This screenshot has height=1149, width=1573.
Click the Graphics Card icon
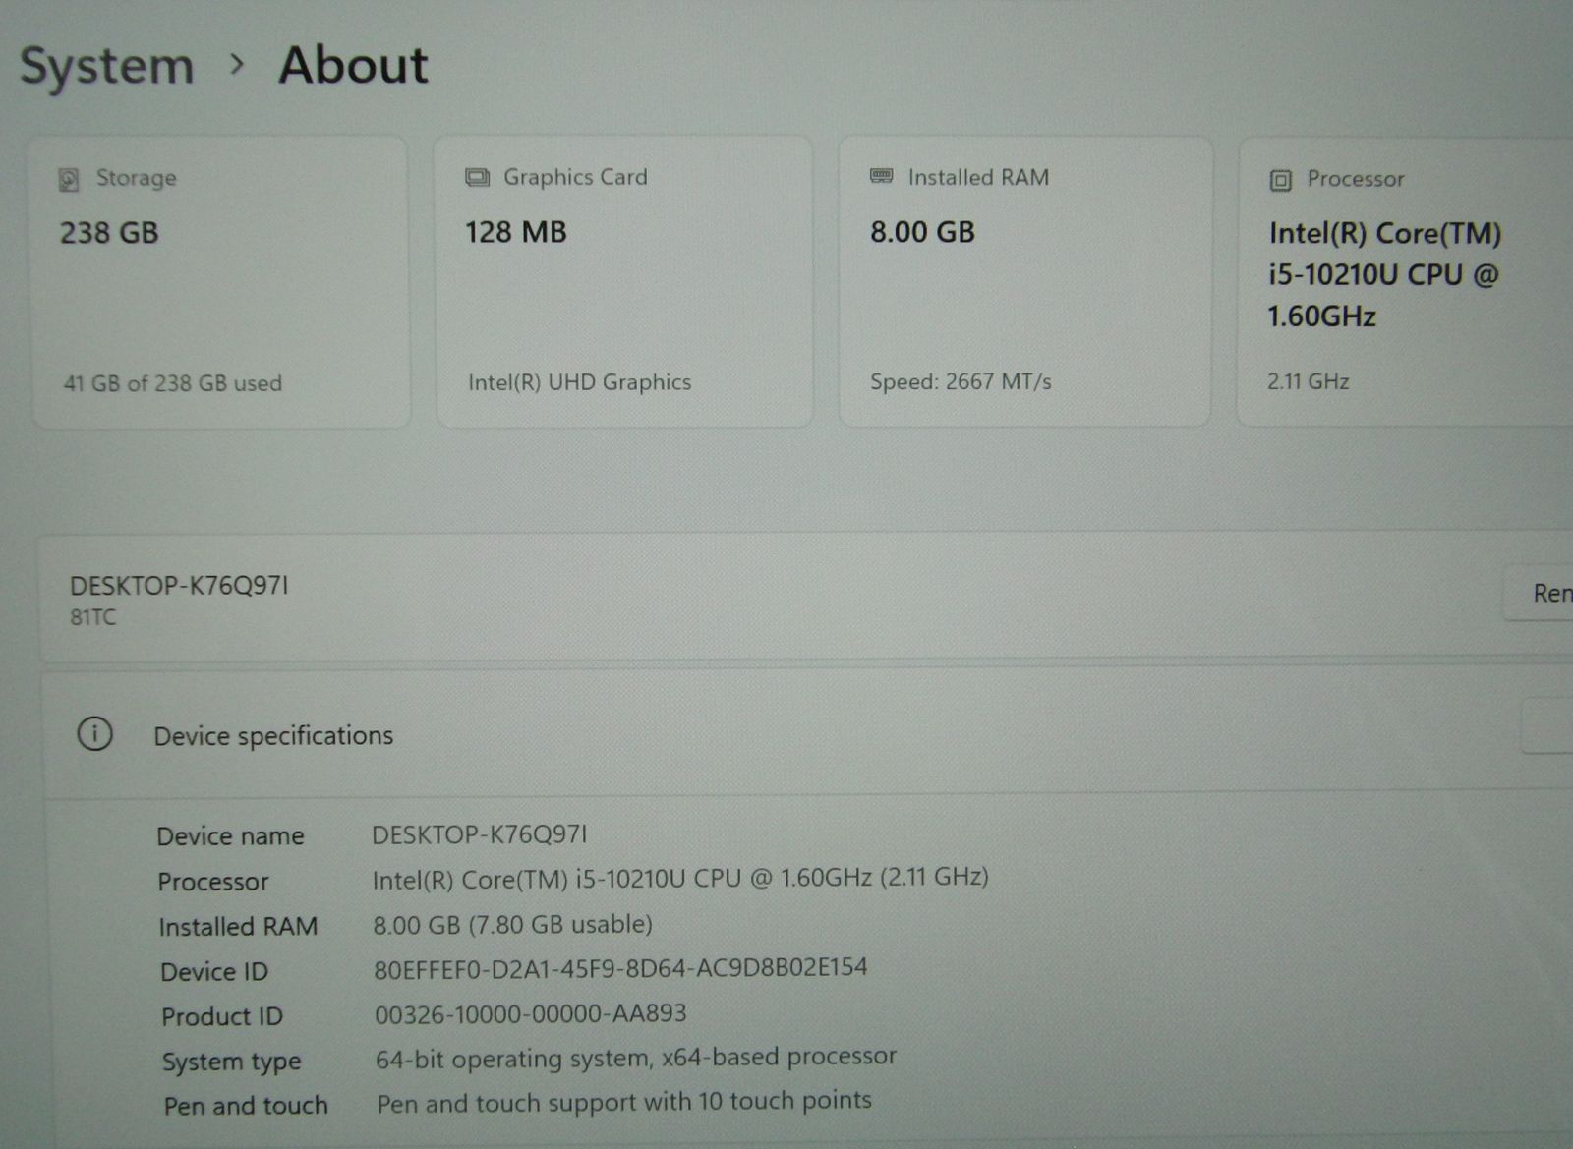478,177
